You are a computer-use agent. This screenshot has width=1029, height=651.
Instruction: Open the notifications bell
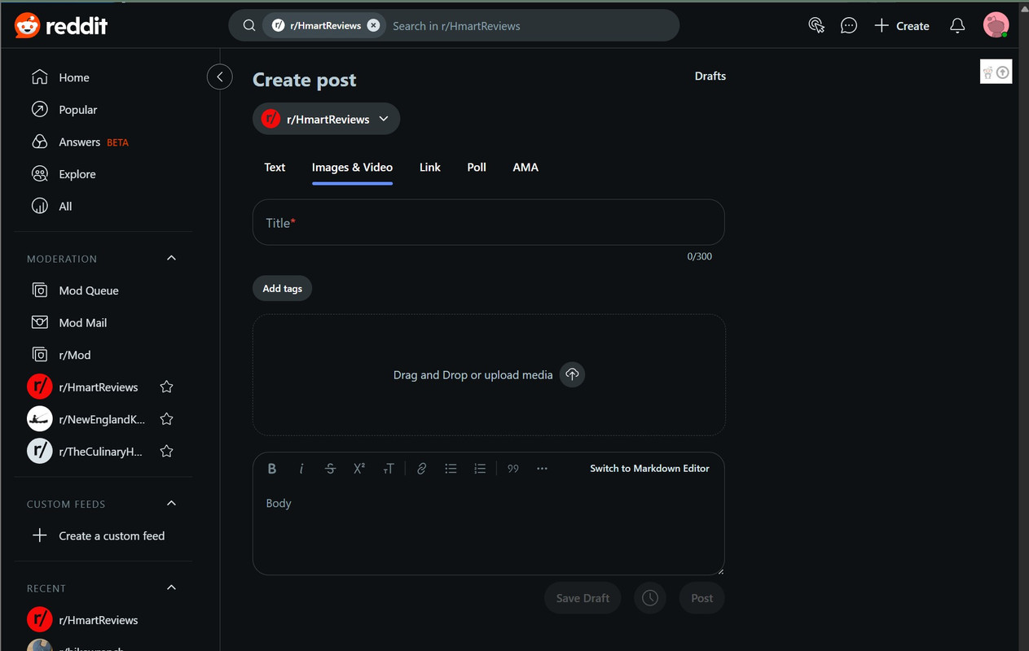pos(957,26)
